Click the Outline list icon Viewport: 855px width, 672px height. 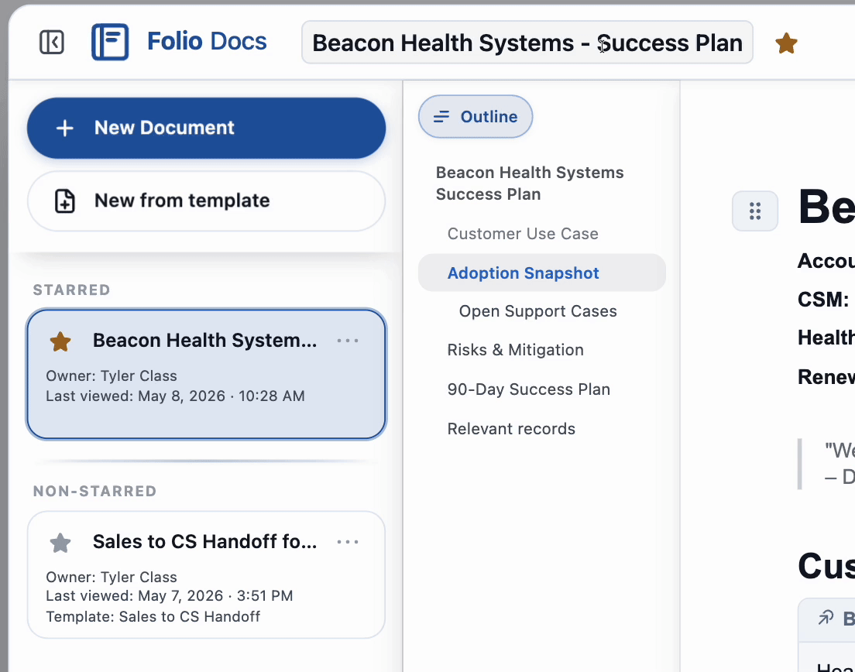[x=441, y=117]
